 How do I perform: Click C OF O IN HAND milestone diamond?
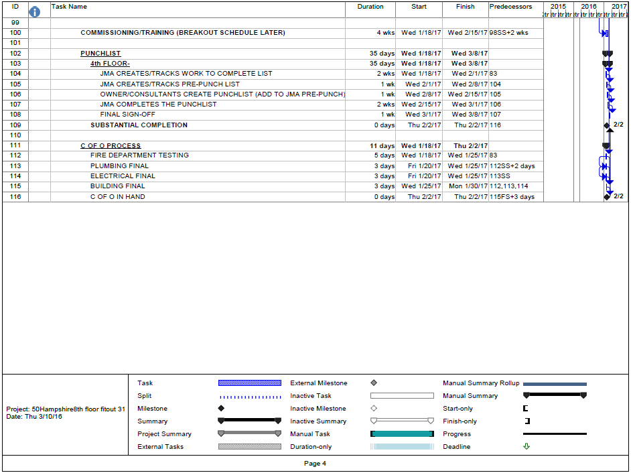pos(607,196)
